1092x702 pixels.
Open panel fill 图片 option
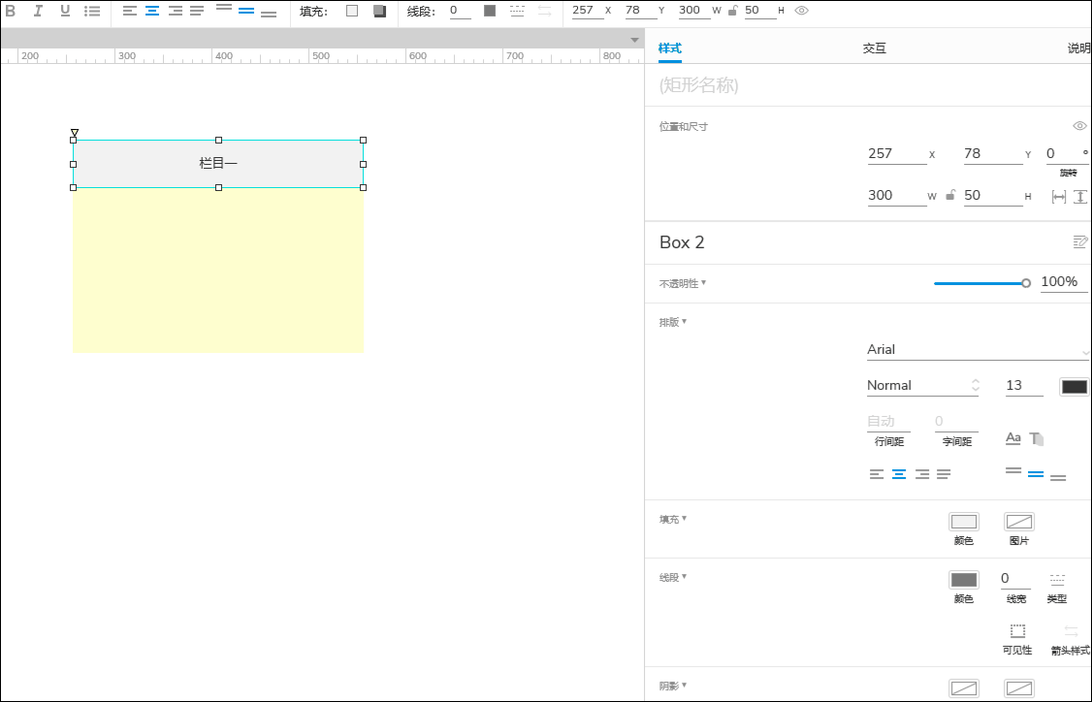(x=1019, y=522)
